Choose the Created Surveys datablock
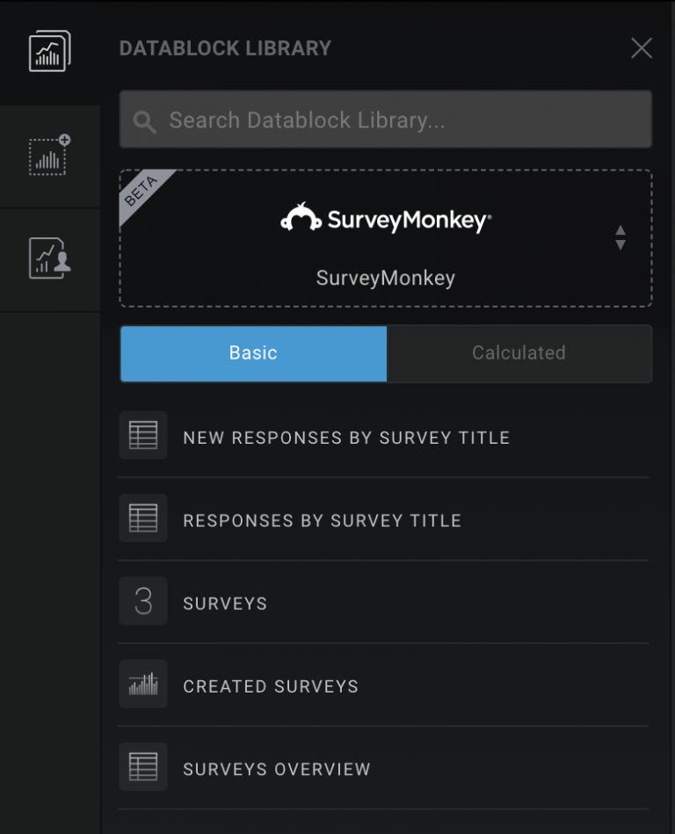 (271, 686)
